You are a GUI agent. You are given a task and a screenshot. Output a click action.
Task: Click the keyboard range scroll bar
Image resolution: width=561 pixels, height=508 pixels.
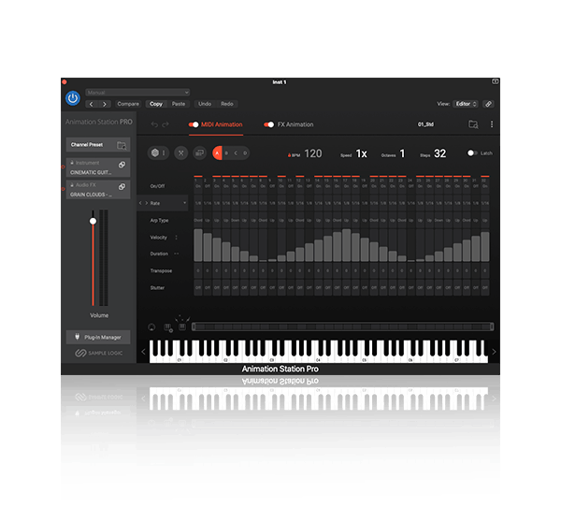coord(343,327)
